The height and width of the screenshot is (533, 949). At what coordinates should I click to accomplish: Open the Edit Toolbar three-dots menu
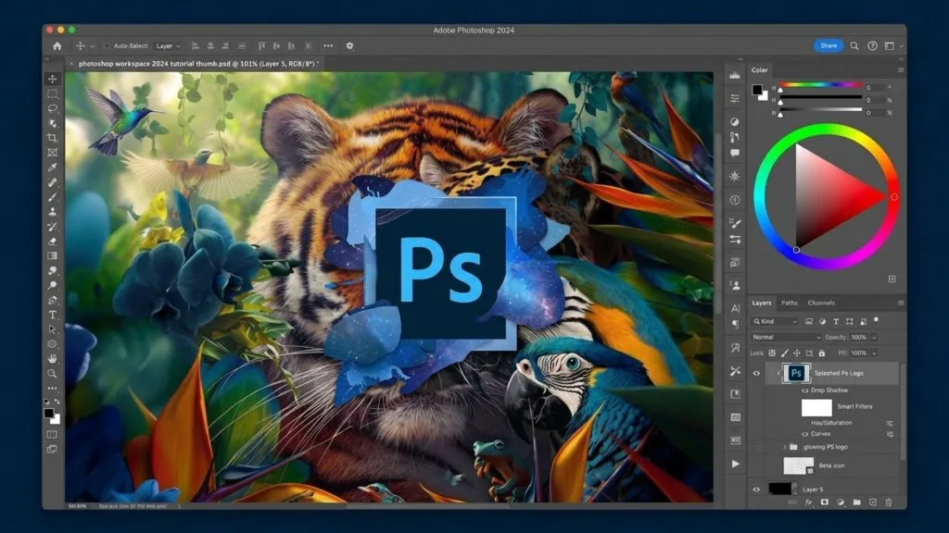[53, 389]
